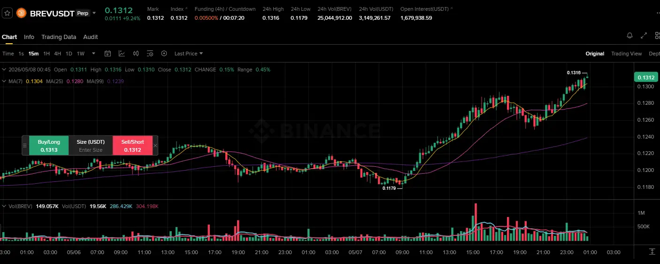Click the funding rate 0.00500% value
The width and height of the screenshot is (660, 264).
207,18
